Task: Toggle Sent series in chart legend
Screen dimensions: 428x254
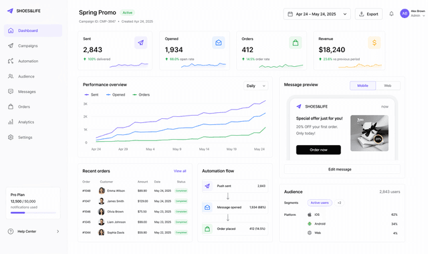Action: pos(92,95)
